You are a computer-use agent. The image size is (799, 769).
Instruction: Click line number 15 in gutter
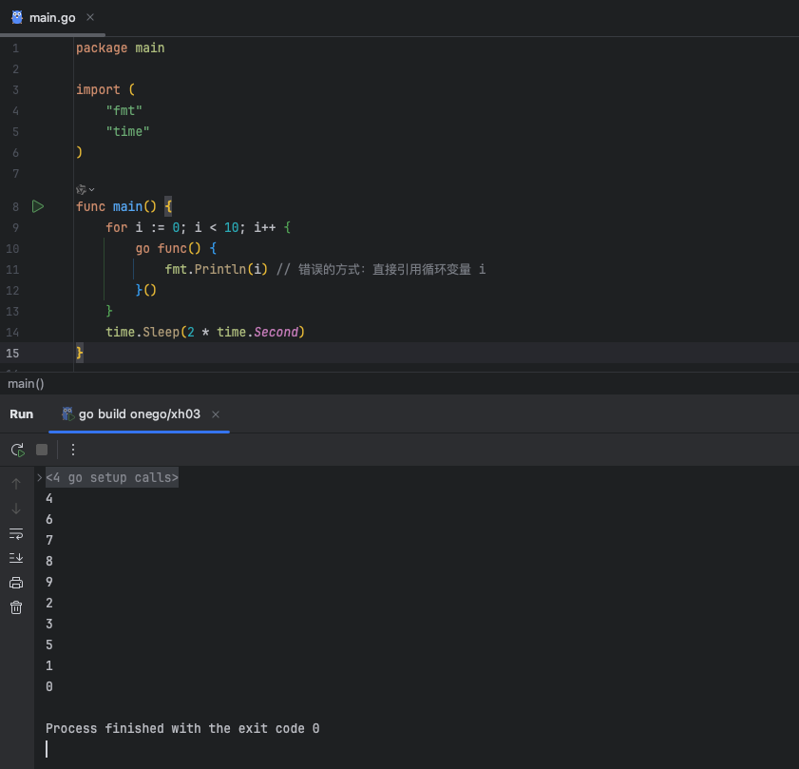click(x=12, y=354)
